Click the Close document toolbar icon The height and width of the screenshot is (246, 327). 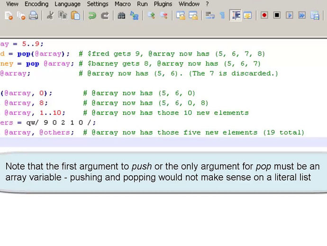[x=9, y=16]
